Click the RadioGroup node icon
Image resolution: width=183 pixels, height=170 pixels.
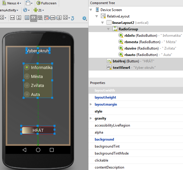tap(115, 29)
